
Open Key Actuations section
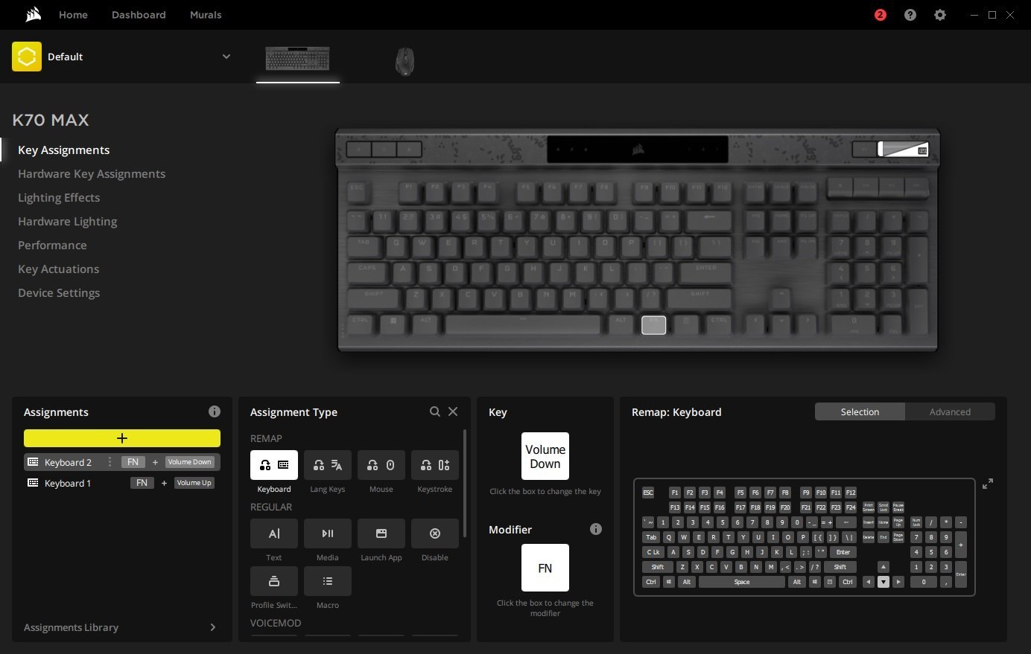(x=59, y=269)
